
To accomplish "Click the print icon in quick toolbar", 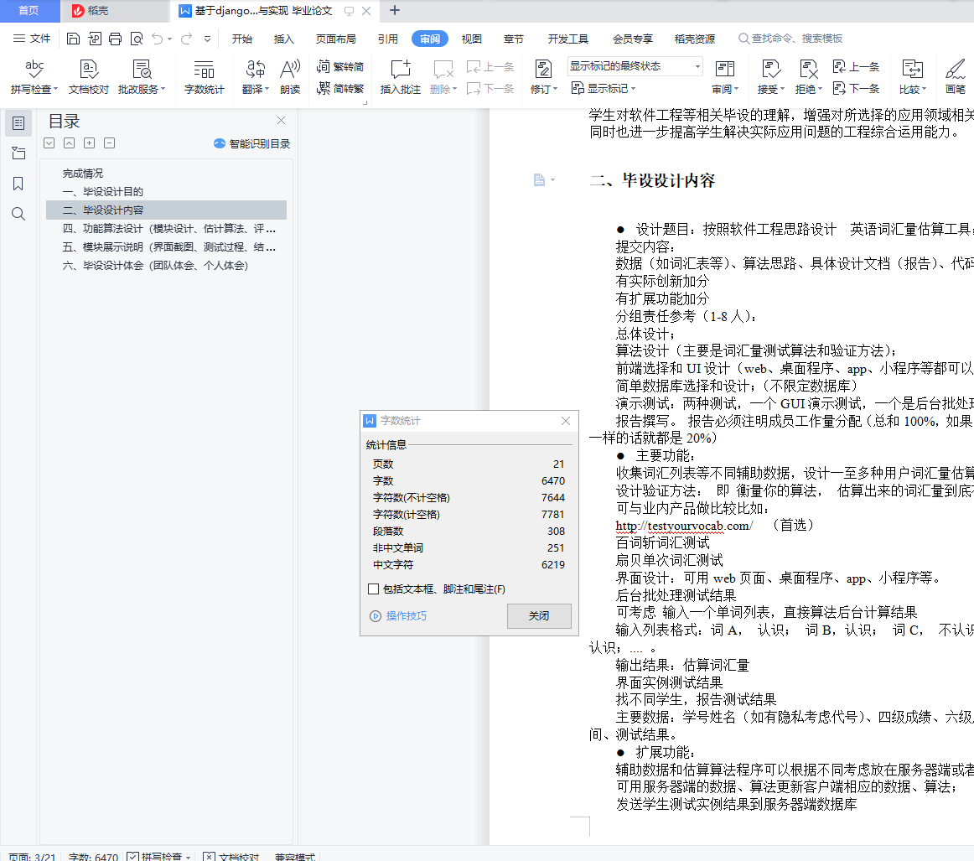I will point(115,39).
